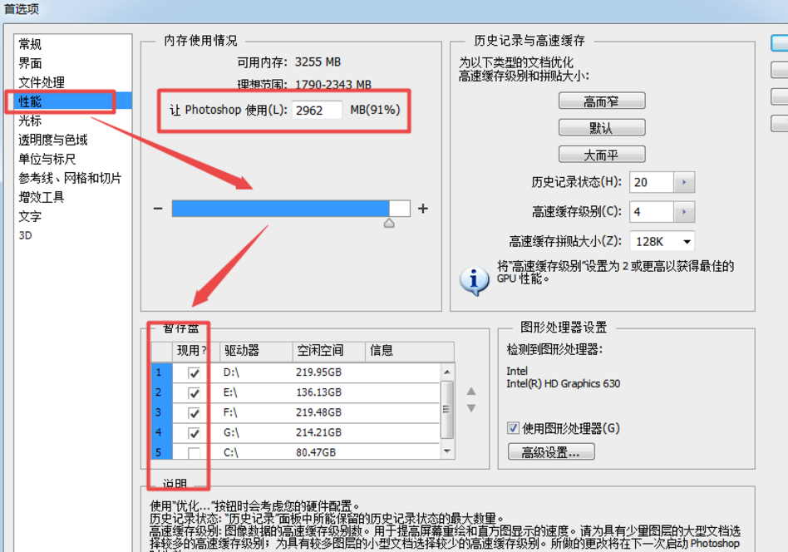Select 单位与标尺 category
This screenshot has width=788, height=552.
pos(47,159)
